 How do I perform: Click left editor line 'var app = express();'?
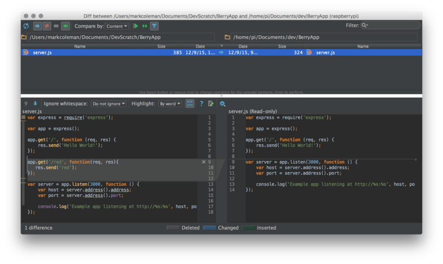[x=53, y=129]
